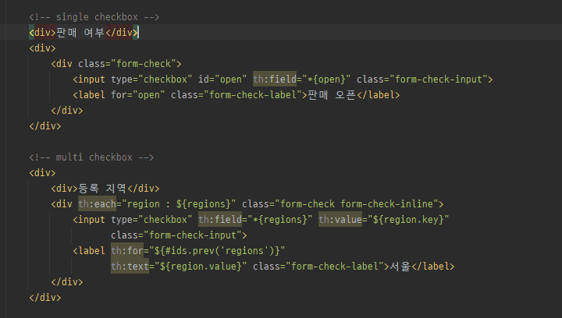The width and height of the screenshot is (562, 318).
Task: Click the '판매 여부' text in the div
Action: (x=80, y=33)
